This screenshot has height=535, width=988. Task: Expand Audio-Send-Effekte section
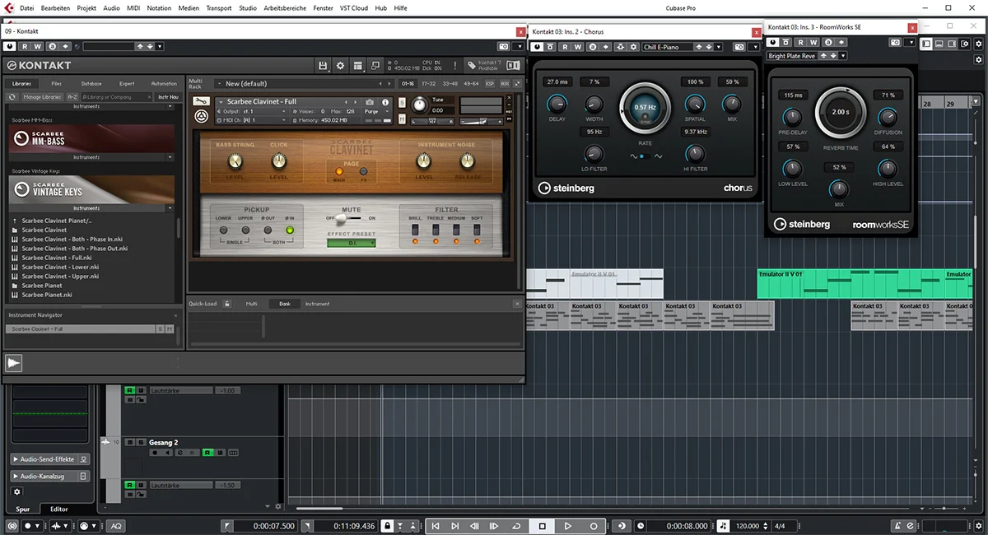coord(49,459)
